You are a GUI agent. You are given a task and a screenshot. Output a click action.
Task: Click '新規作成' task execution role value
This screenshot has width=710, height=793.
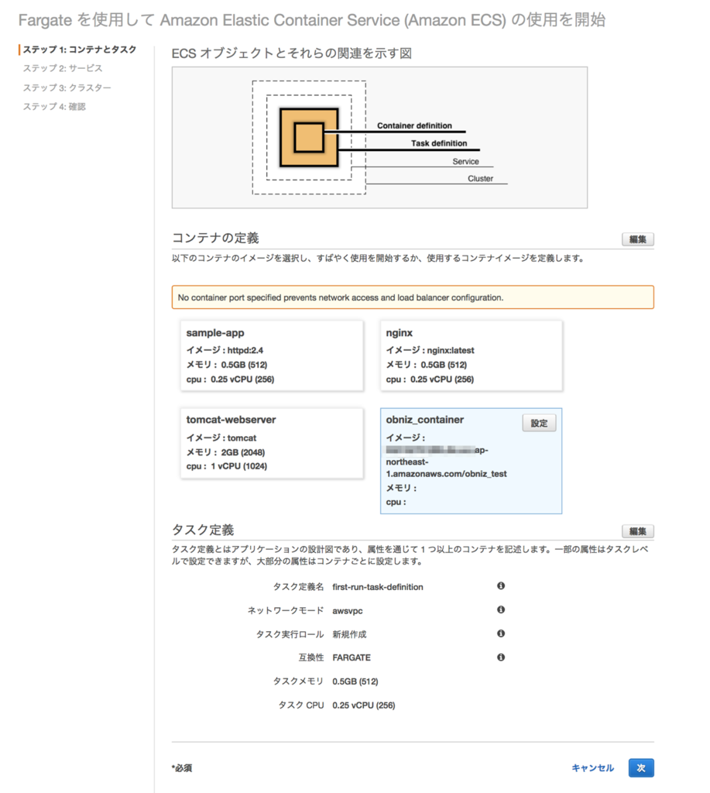tap(349, 634)
